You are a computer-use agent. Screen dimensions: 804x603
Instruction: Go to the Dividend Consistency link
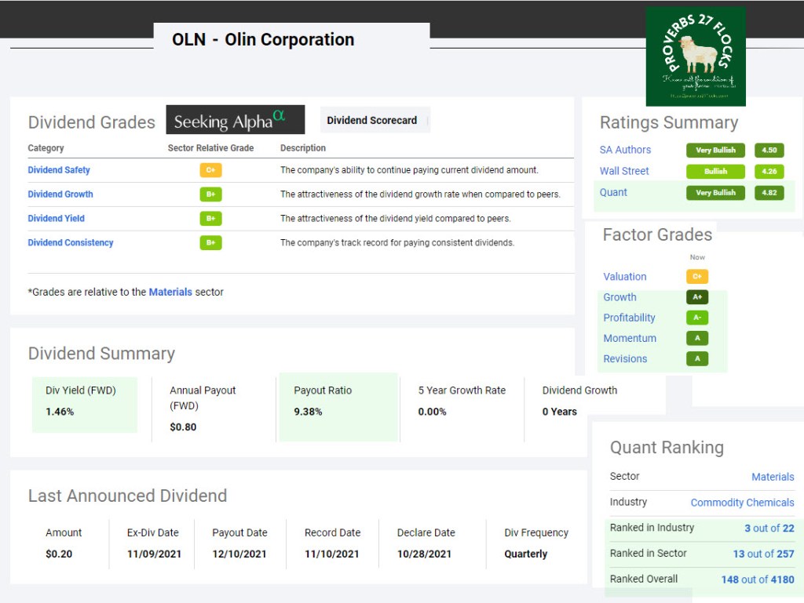coord(71,243)
